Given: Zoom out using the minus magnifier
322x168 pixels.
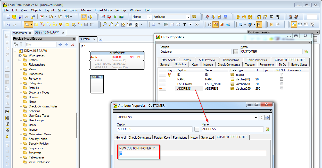Looking at the screenshot, I should click(x=111, y=24).
